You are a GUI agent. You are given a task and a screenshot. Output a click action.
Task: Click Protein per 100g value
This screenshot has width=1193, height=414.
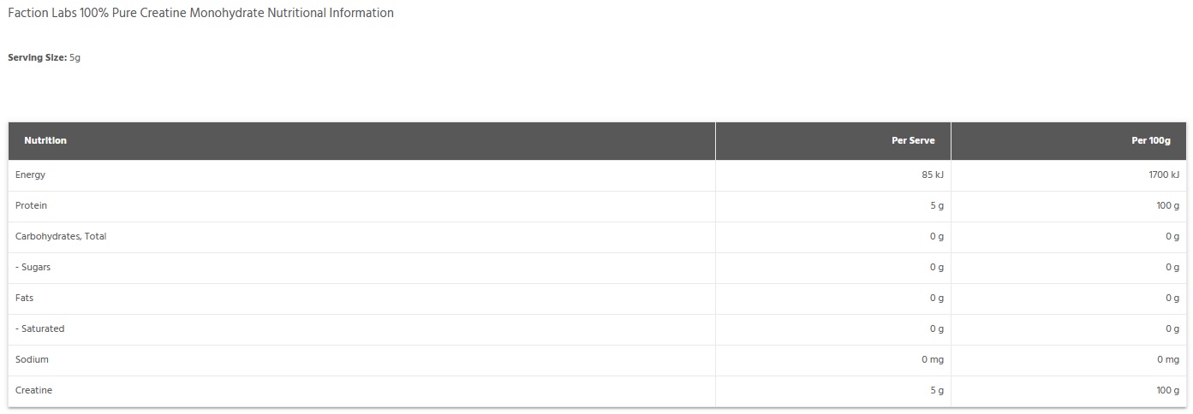click(1168, 205)
